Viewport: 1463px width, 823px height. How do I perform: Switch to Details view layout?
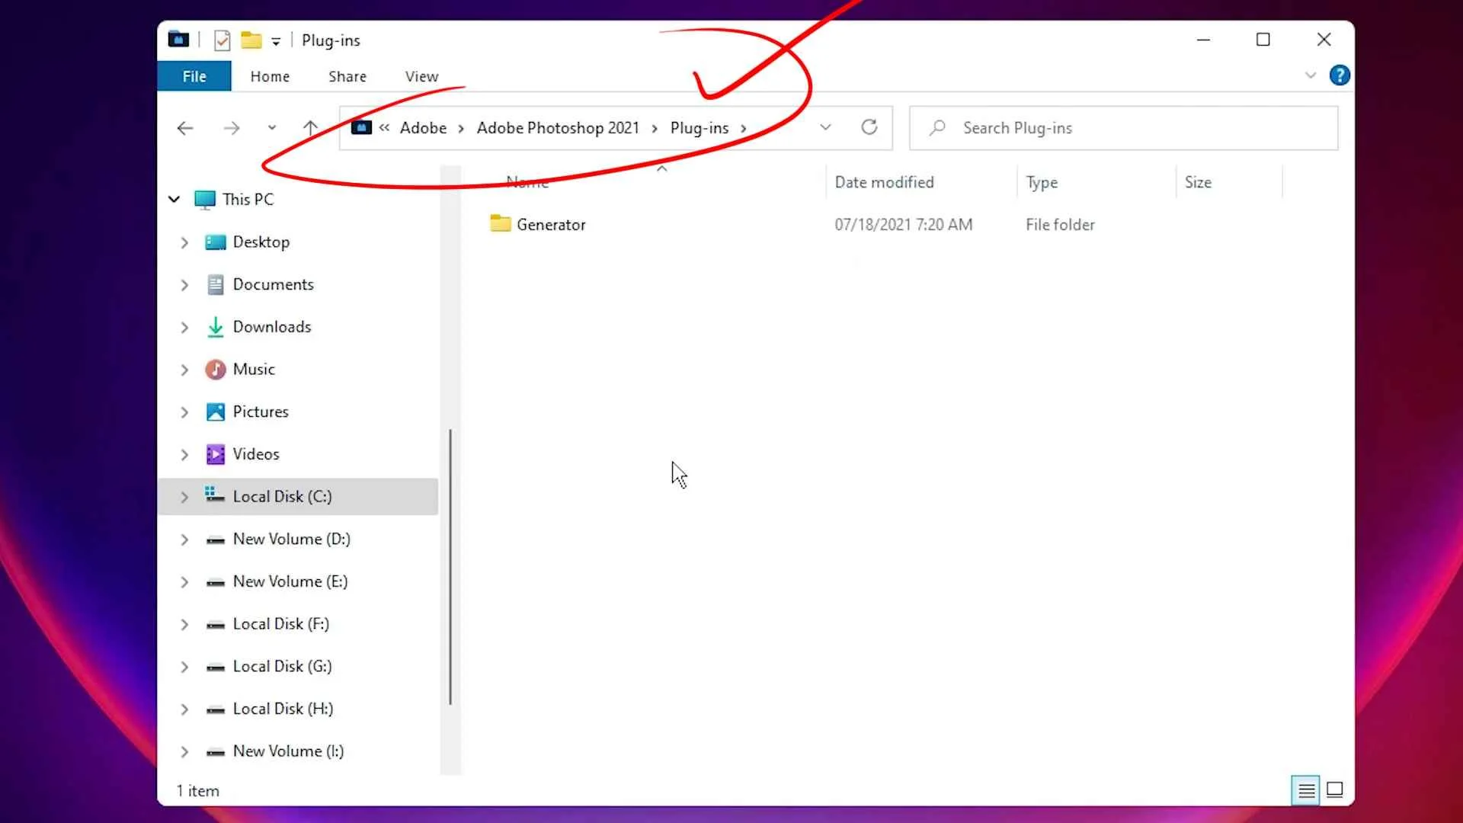(1306, 790)
